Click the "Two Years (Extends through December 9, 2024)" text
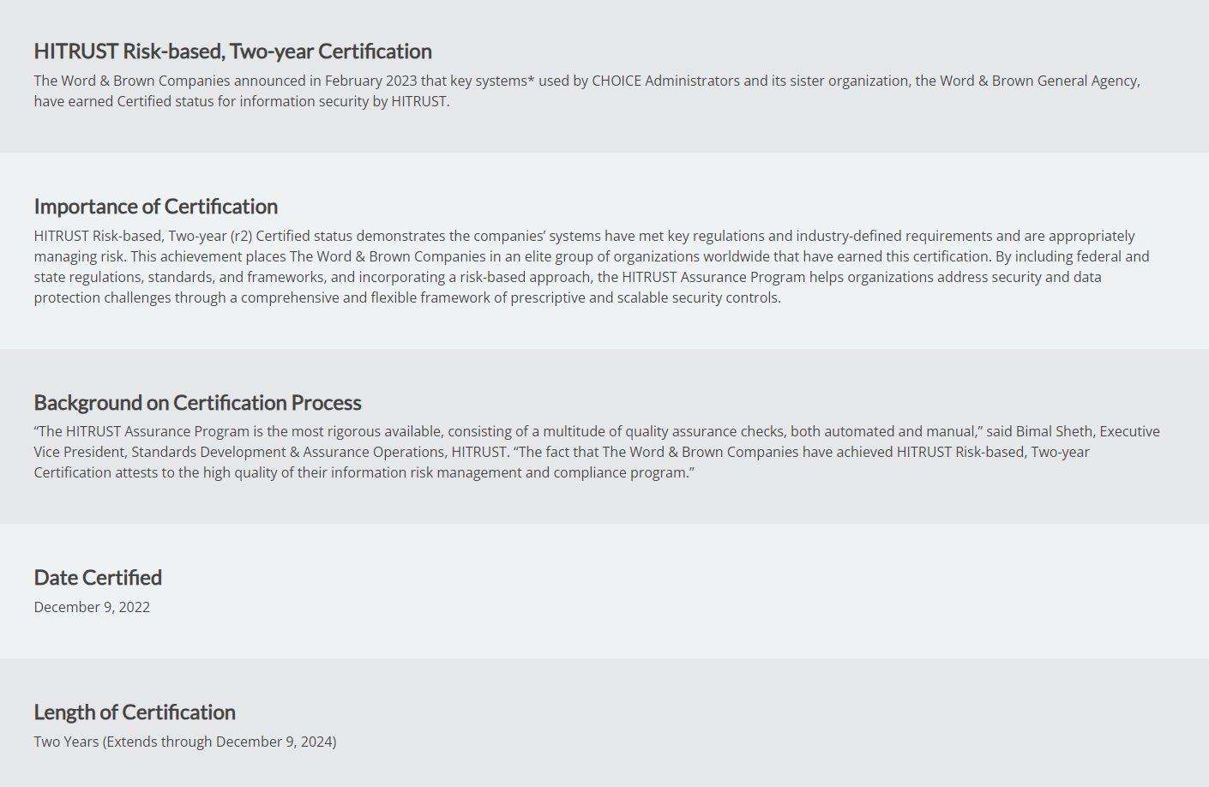The image size is (1209, 787). 185,742
